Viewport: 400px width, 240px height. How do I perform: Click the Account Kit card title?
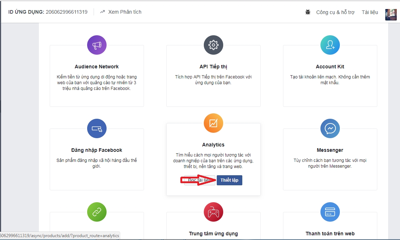click(330, 67)
